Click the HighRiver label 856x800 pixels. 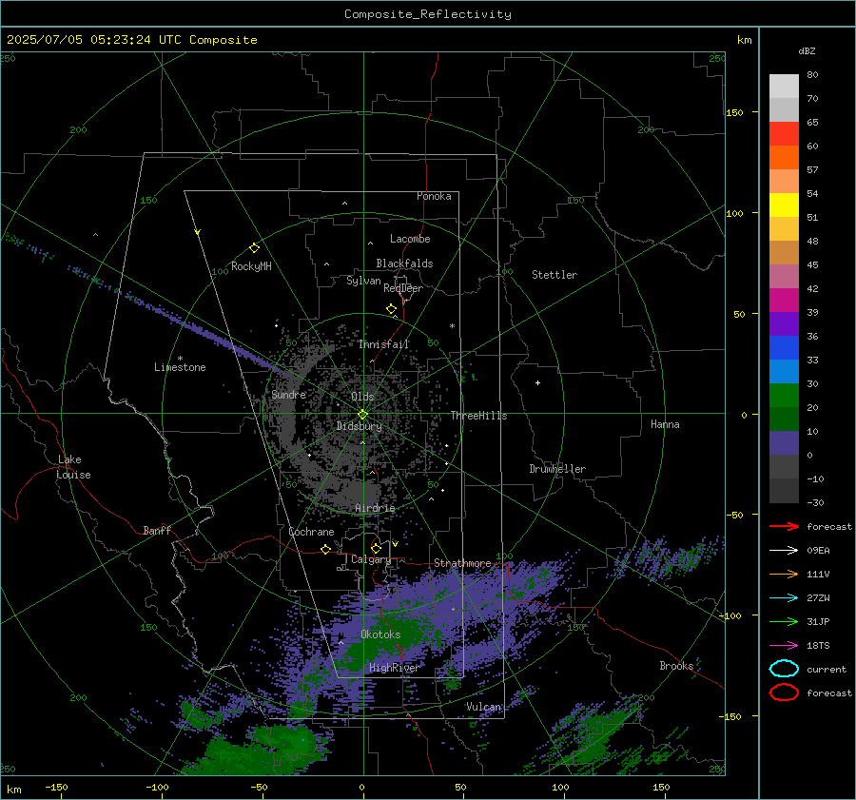point(394,668)
